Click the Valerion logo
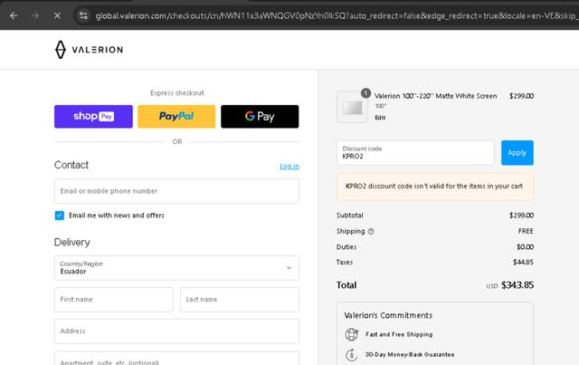 (x=89, y=50)
